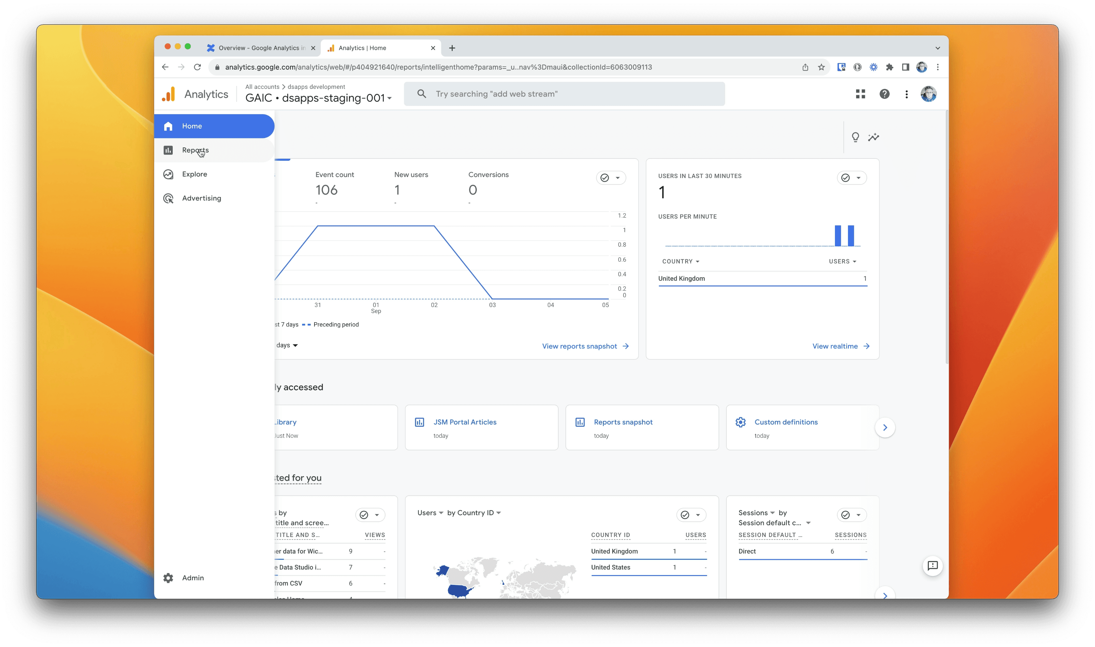The image size is (1095, 647).
Task: Show next recently accessed cards
Action: [885, 427]
